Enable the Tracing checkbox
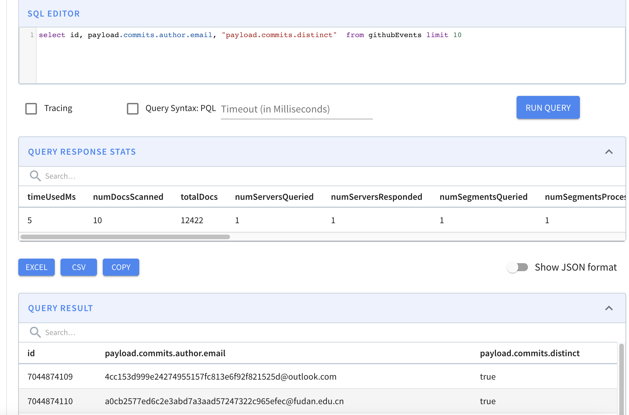 coord(31,108)
